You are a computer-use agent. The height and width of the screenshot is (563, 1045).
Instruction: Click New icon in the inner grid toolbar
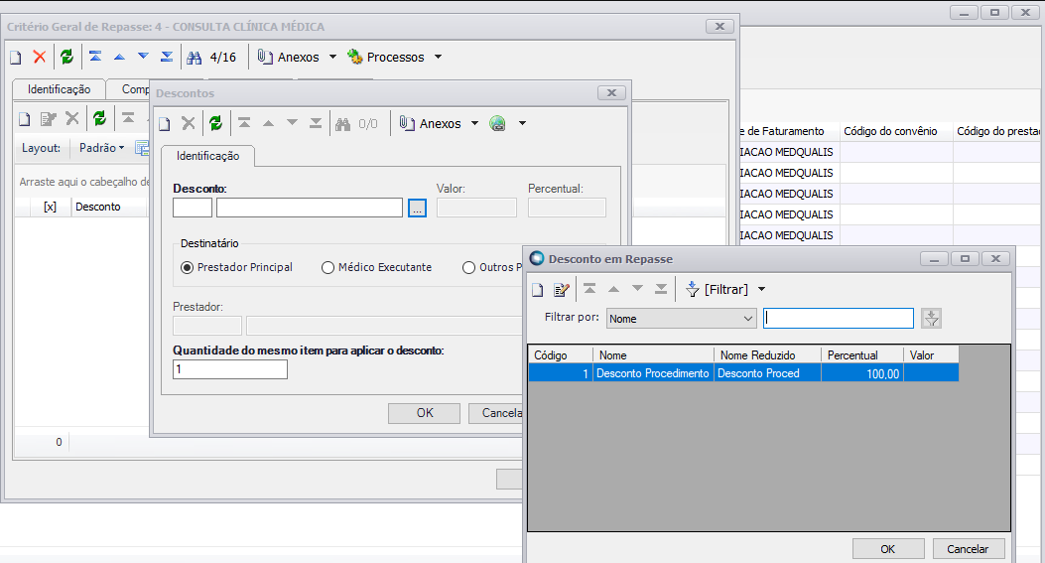[25, 119]
